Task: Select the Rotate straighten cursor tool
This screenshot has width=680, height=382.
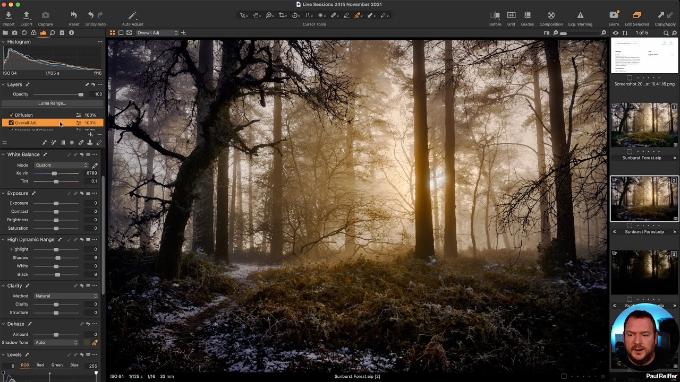Action: click(x=295, y=15)
